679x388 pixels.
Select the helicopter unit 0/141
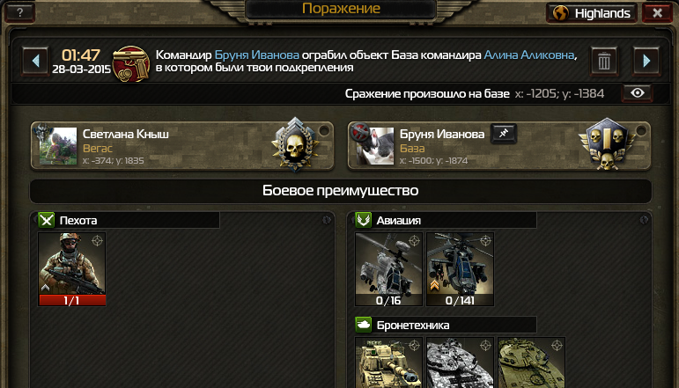460,269
